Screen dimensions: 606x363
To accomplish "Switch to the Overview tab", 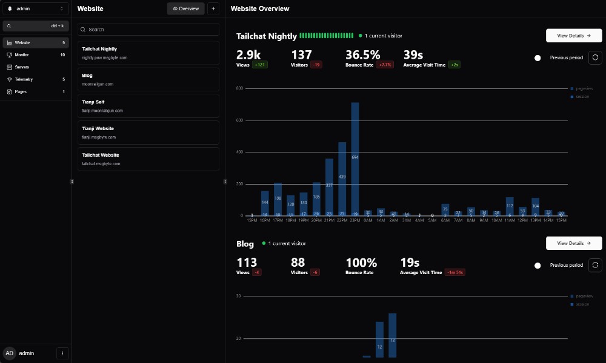I will 185,8.
